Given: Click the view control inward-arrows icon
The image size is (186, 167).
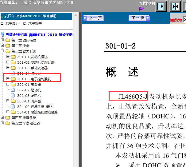Looking at the screenshot, I should click(176, 6).
